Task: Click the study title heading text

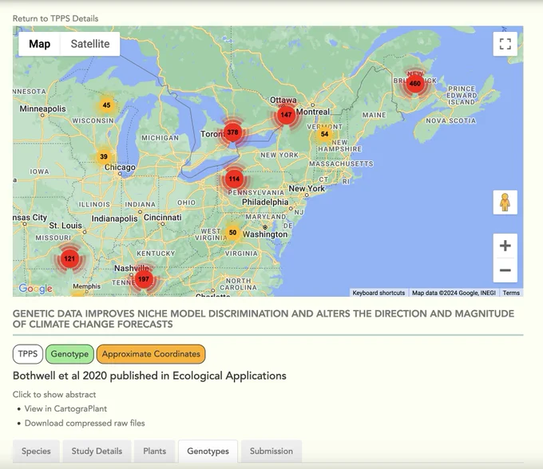Action: (x=264, y=319)
